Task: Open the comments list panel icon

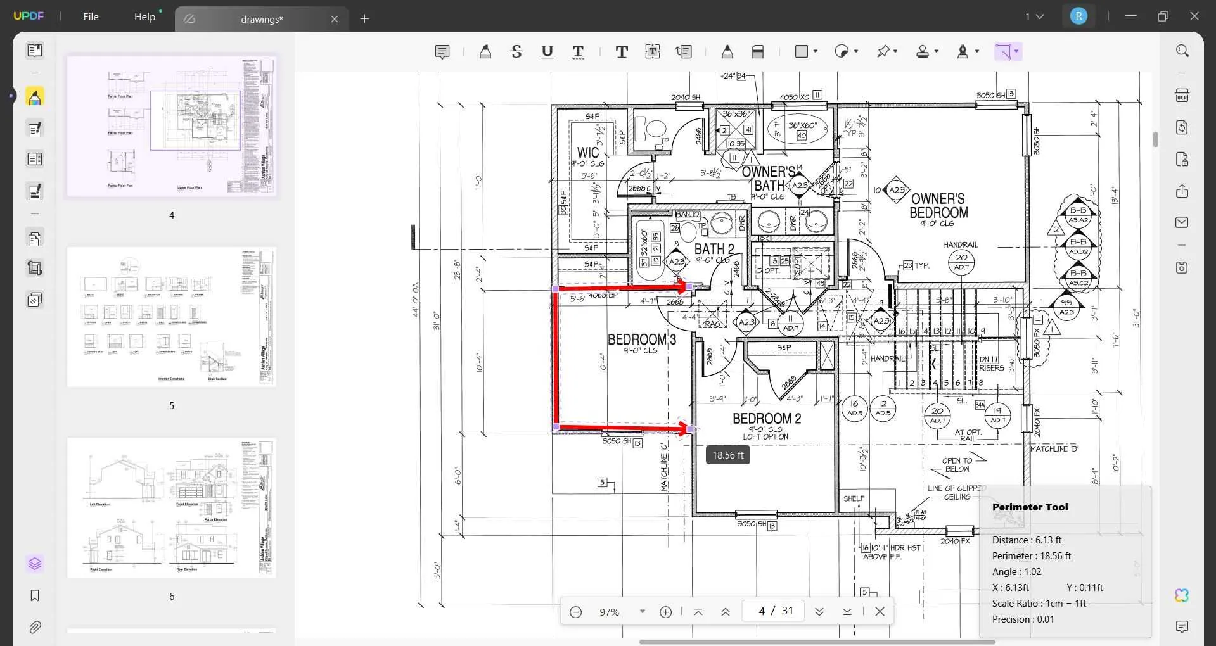Action: (1182, 627)
